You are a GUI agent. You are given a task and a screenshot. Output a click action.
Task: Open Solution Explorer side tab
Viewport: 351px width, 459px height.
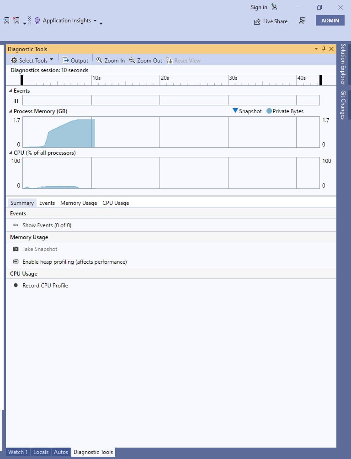pos(343,64)
